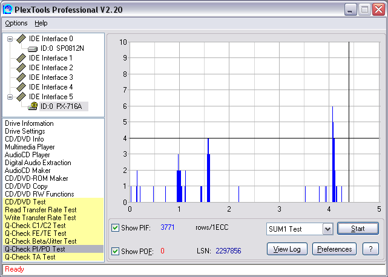The height and width of the screenshot is (277, 388).
Task: Click the POF value 0
Action: tap(162, 251)
